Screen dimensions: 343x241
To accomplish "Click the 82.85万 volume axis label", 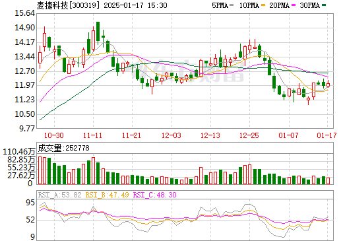I will tap(21, 160).
